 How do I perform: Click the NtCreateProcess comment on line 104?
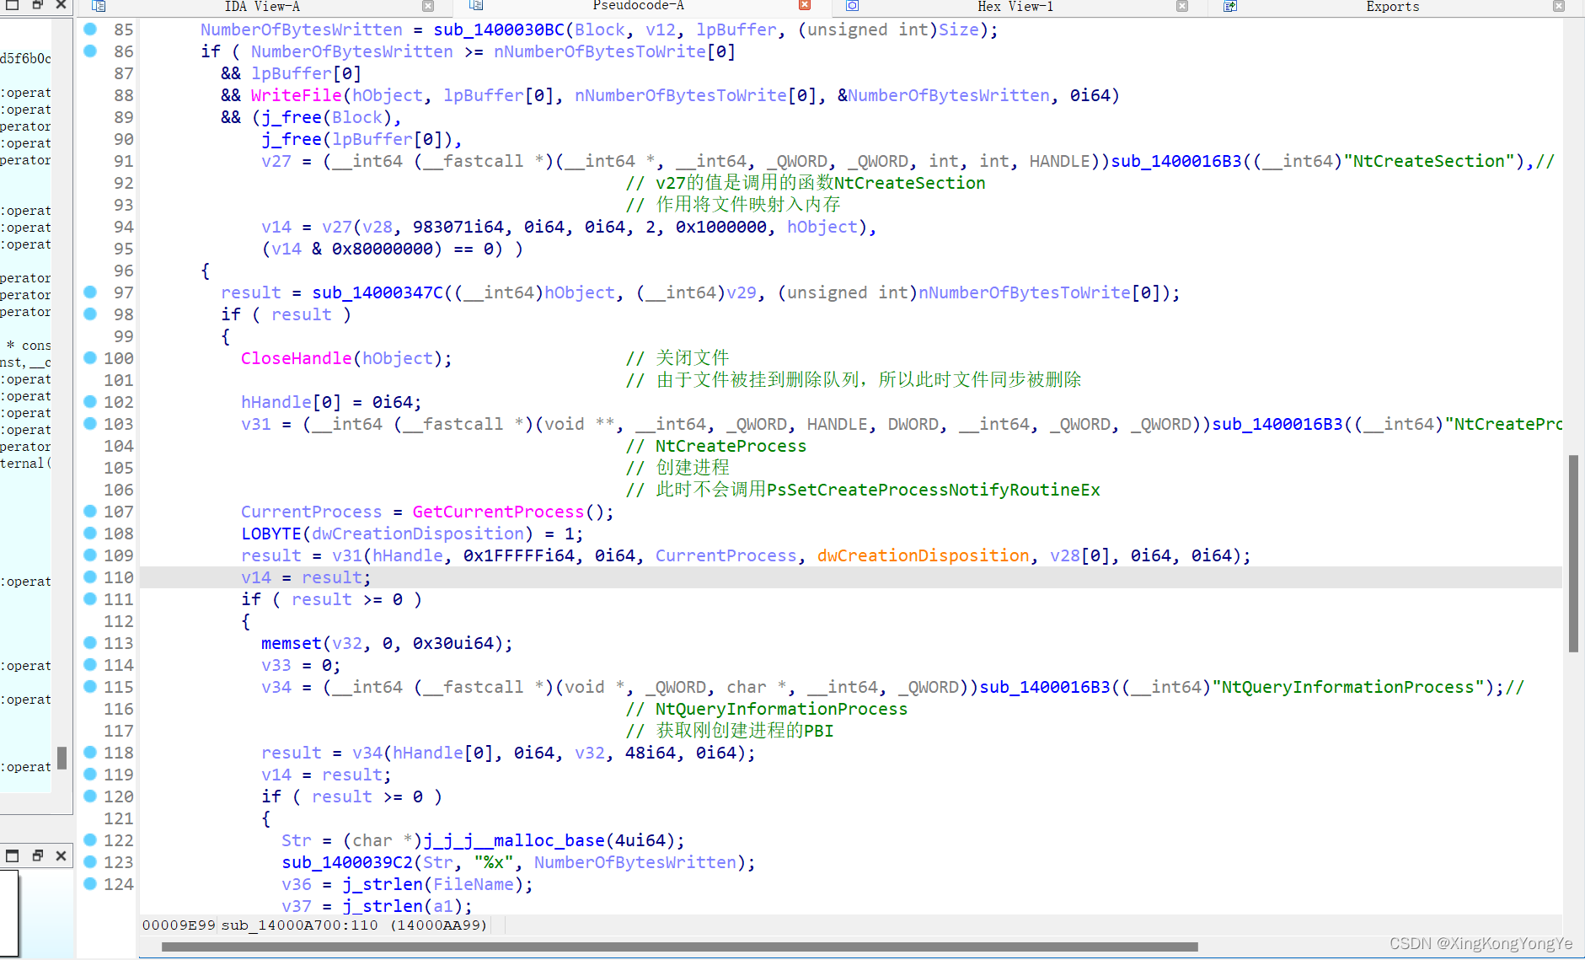point(715,446)
